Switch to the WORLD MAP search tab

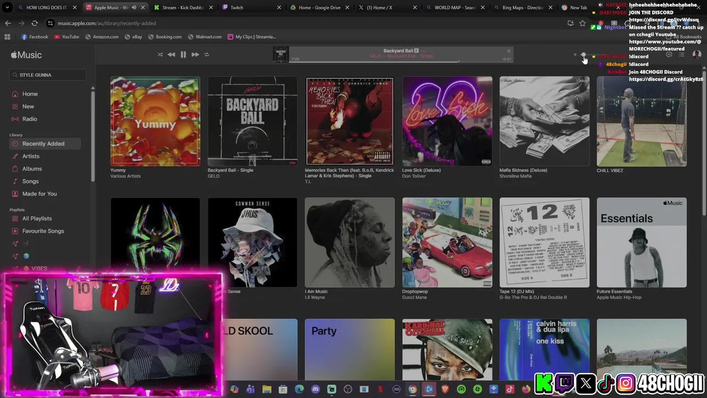pos(455,8)
